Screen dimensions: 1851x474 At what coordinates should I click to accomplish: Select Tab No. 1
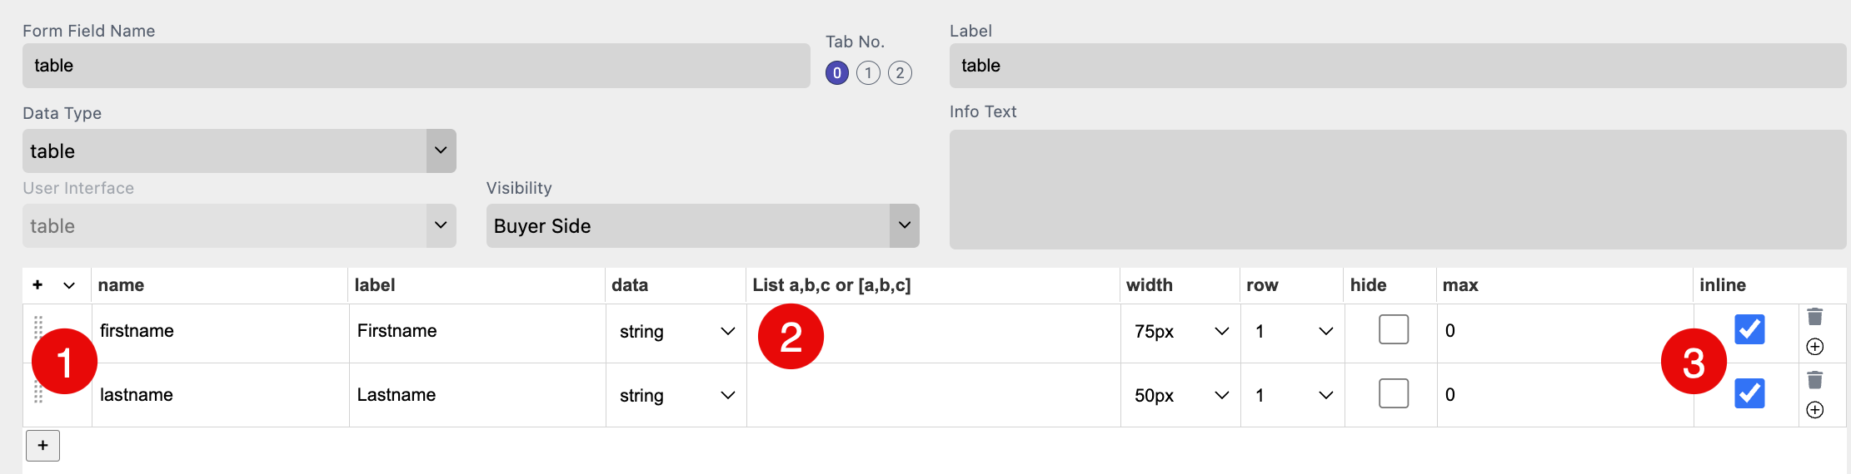pyautogui.click(x=868, y=73)
